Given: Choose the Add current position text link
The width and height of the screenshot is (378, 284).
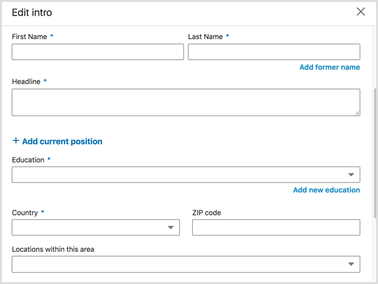Looking at the screenshot, I should 62,142.
